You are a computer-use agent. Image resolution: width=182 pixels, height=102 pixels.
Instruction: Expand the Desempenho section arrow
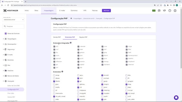click(3, 44)
